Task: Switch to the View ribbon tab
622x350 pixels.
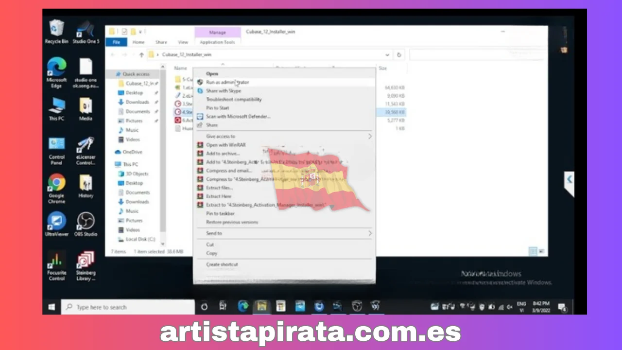Action: [183, 42]
